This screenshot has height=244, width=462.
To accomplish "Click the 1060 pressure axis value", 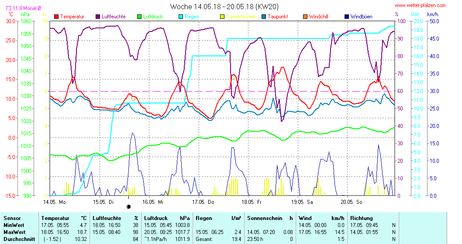I will 26,21.
